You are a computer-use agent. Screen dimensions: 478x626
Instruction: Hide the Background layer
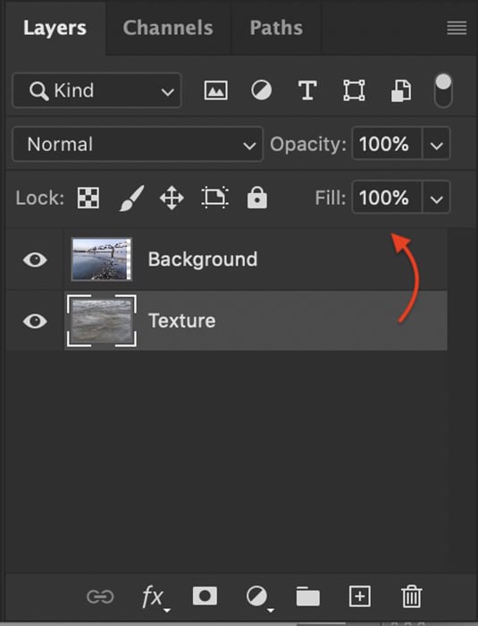(35, 260)
